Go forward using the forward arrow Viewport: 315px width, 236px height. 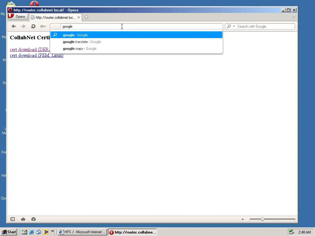click(23, 26)
